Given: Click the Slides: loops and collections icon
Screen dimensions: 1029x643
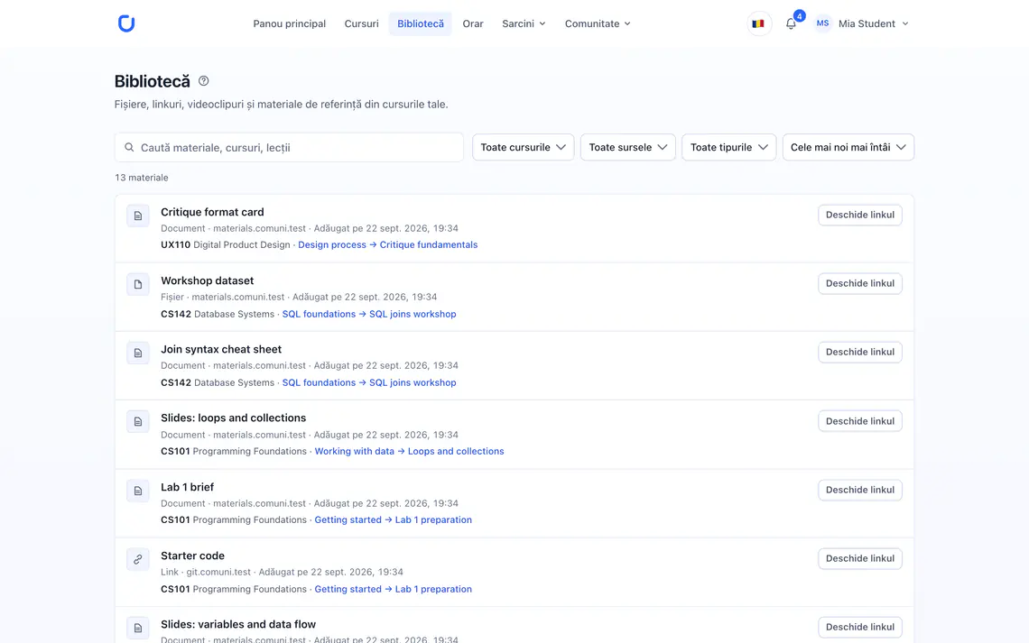Looking at the screenshot, I should (x=138, y=421).
